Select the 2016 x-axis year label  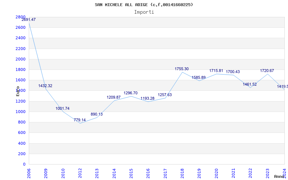pos(148,174)
